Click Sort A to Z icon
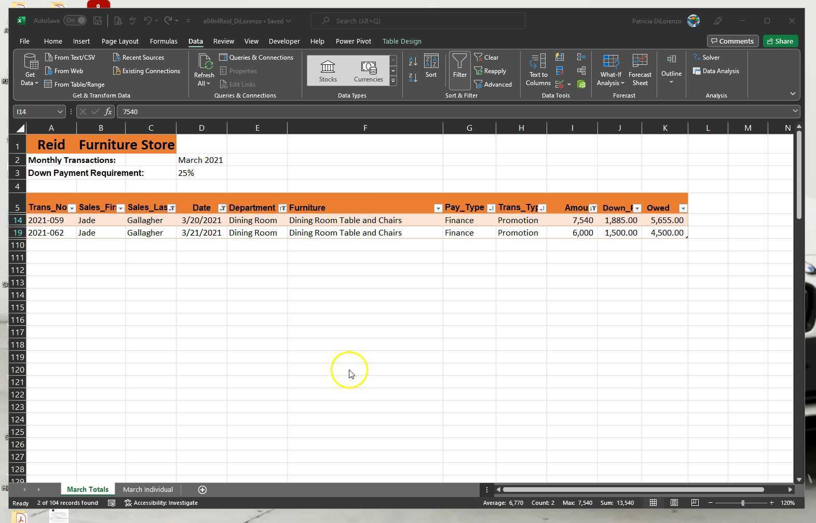This screenshot has height=523, width=816. click(413, 61)
